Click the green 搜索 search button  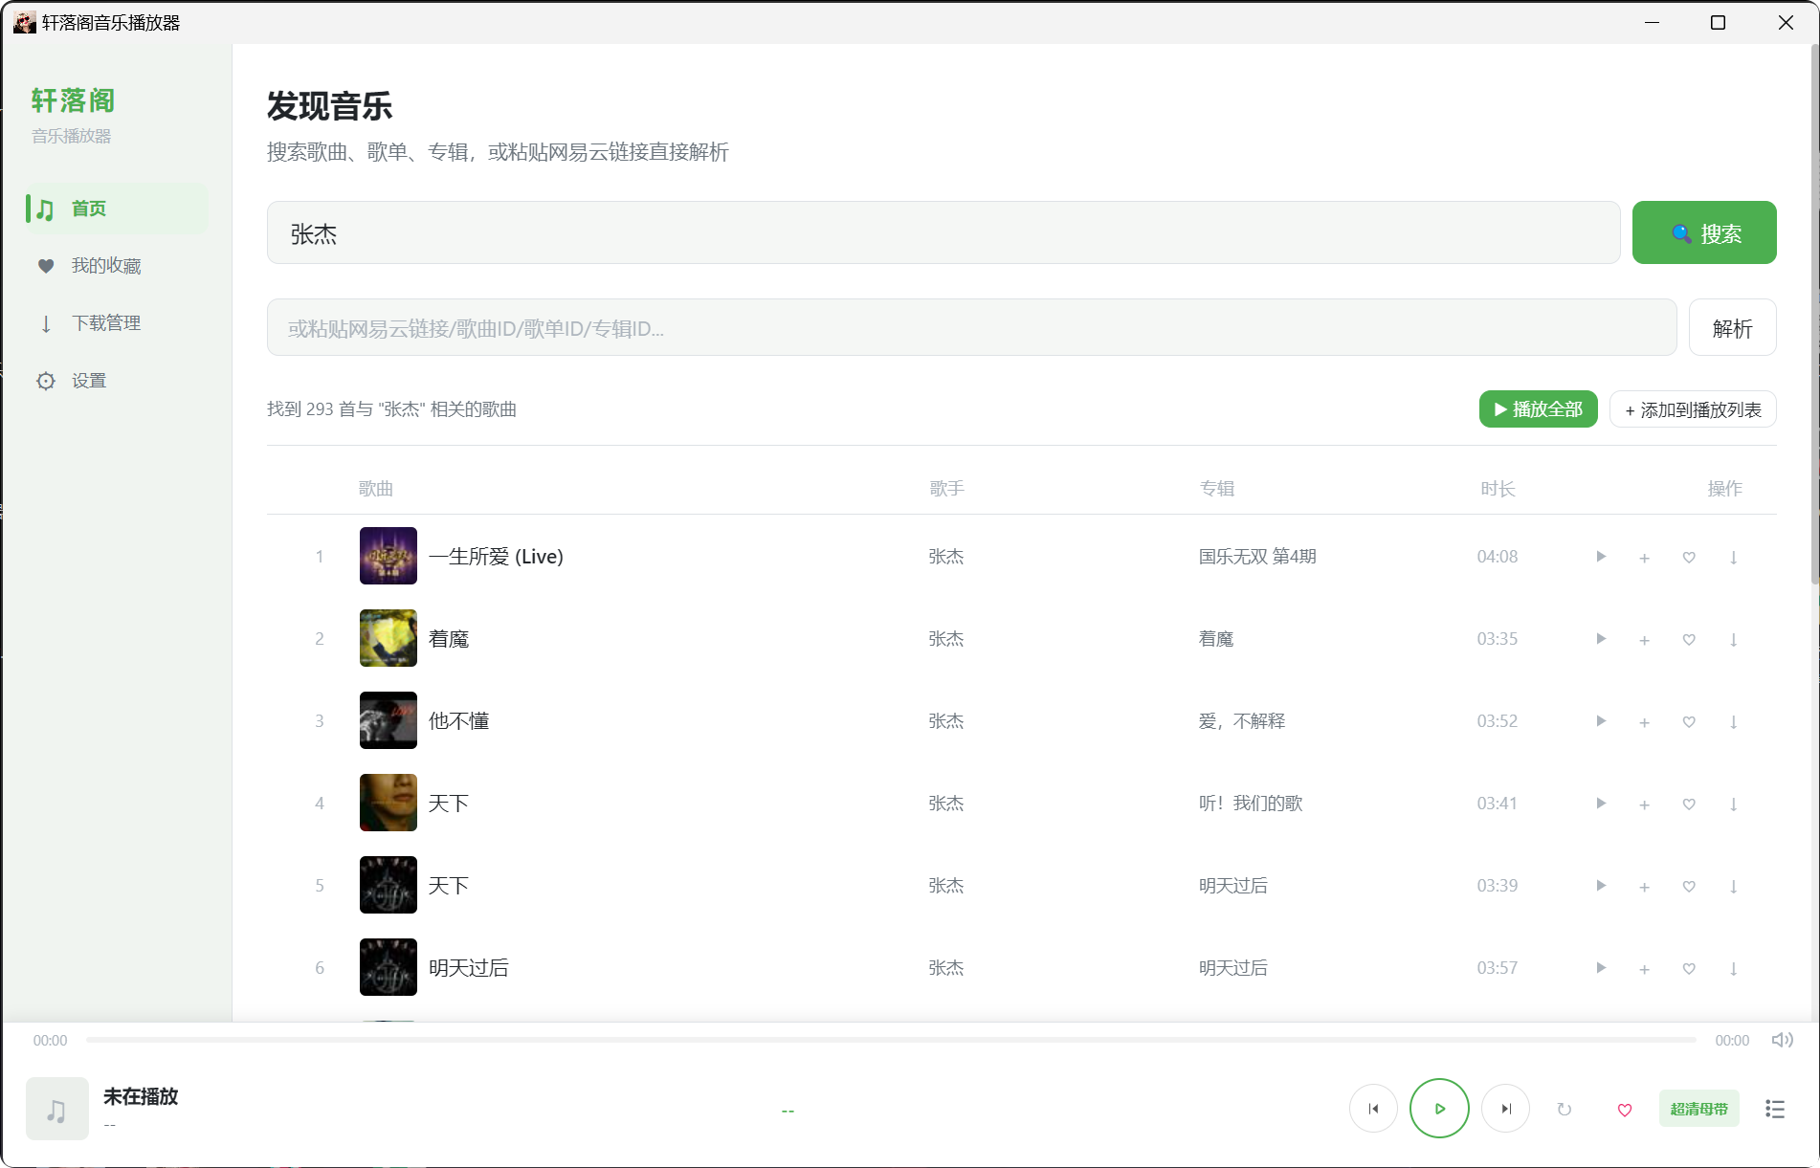pos(1704,232)
